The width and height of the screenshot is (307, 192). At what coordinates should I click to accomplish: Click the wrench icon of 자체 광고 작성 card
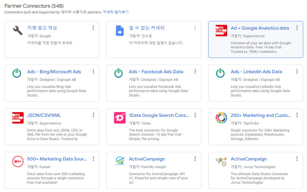coord(18,31)
